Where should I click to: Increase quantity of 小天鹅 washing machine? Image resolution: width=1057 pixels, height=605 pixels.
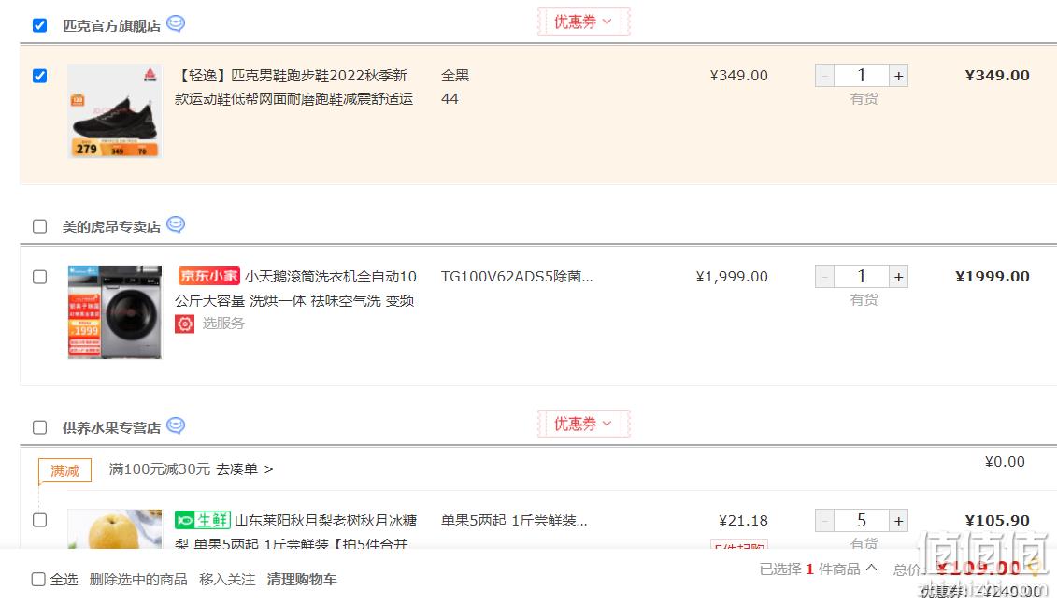point(898,277)
